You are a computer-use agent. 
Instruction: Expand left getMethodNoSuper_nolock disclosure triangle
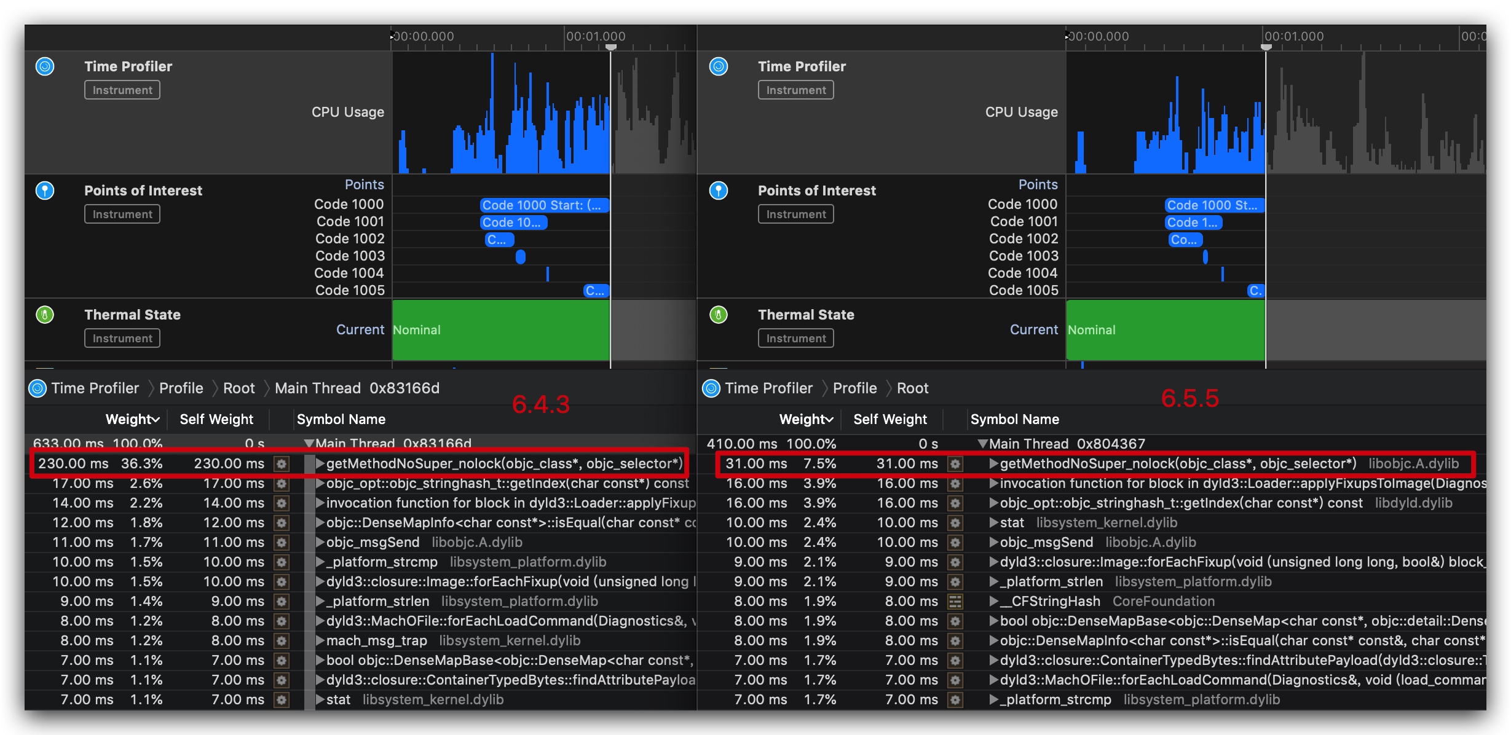(320, 464)
